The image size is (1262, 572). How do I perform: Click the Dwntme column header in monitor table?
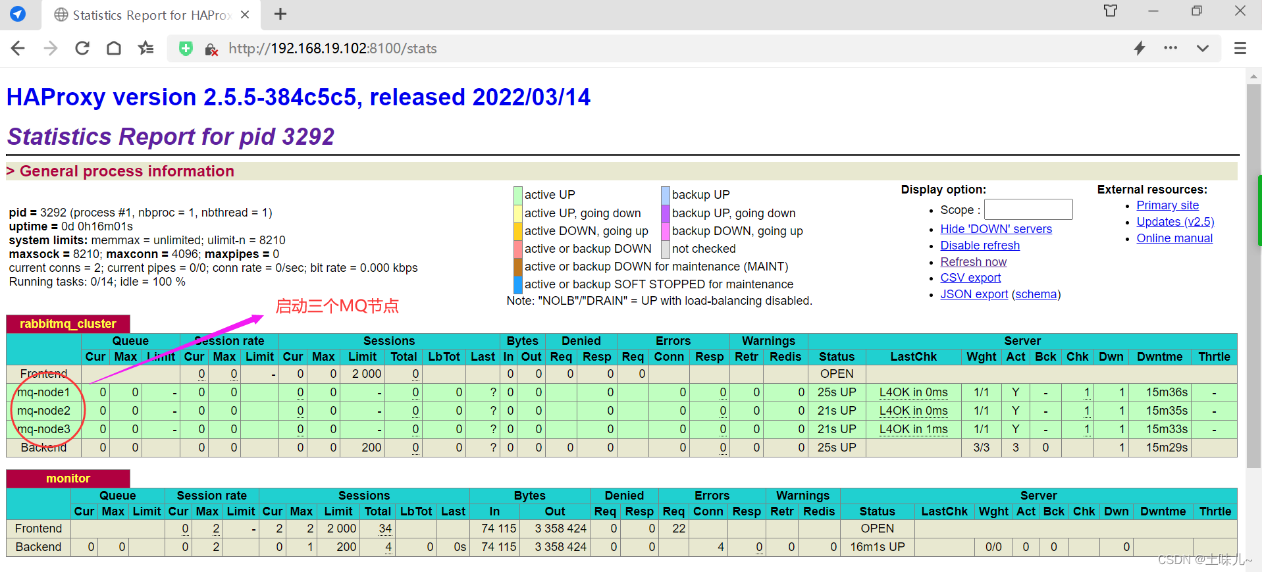tap(1163, 511)
